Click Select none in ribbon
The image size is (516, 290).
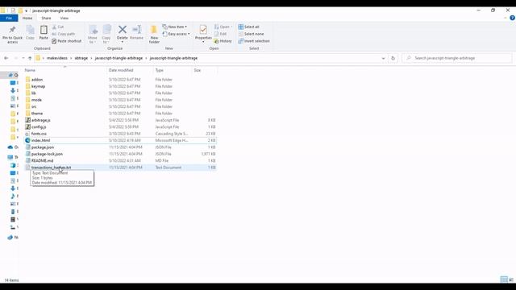(251, 34)
